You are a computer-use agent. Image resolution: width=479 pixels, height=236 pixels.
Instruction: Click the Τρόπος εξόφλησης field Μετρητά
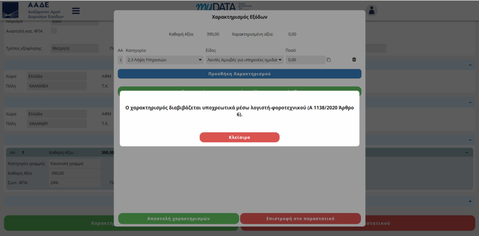pos(74,48)
